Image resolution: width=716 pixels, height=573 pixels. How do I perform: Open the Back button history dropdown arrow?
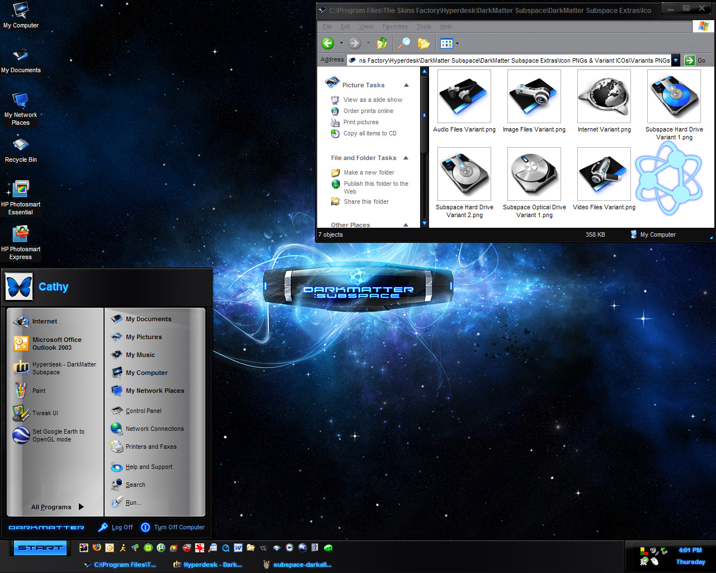point(341,43)
